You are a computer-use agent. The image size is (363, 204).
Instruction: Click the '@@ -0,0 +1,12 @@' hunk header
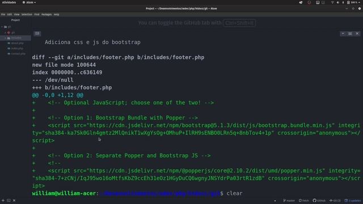(58, 95)
